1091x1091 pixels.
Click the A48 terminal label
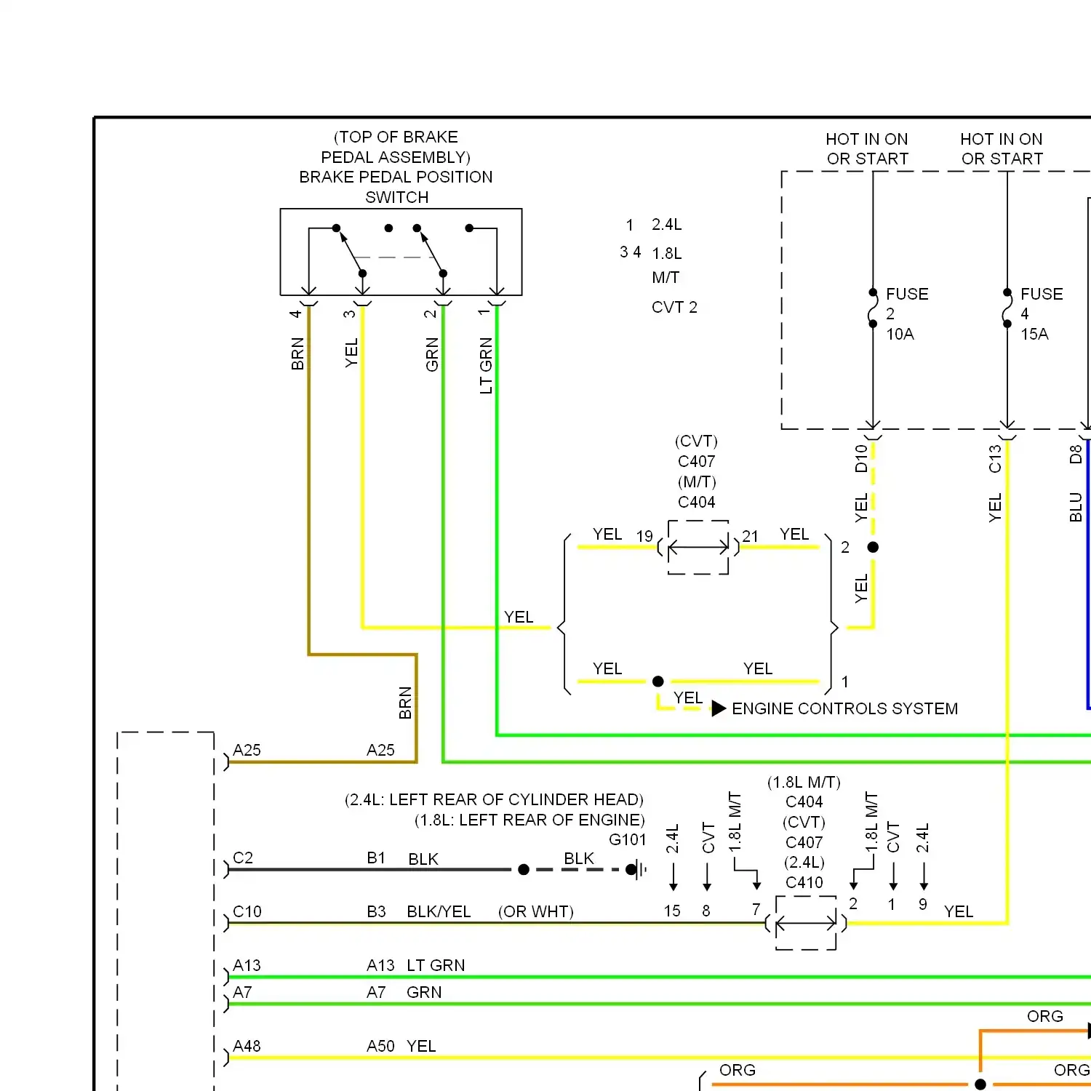pyautogui.click(x=247, y=1046)
